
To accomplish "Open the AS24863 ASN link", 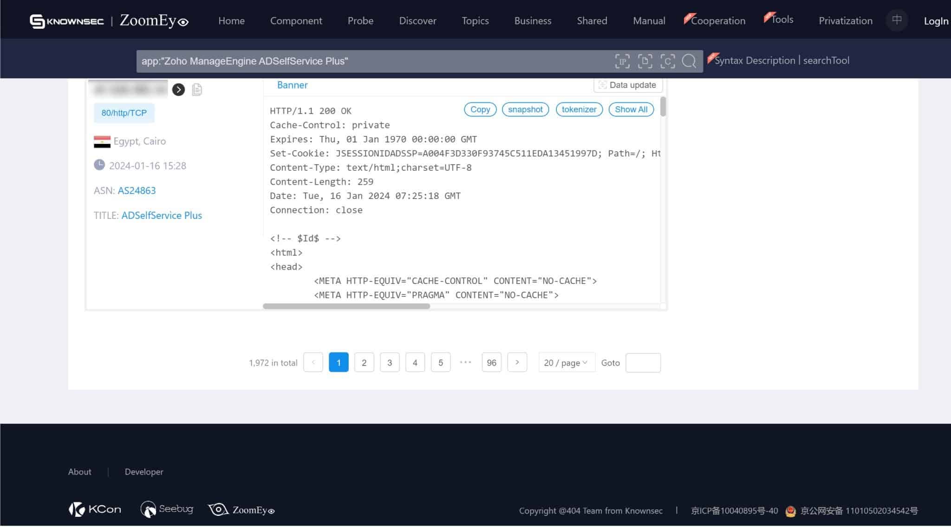I will (137, 191).
